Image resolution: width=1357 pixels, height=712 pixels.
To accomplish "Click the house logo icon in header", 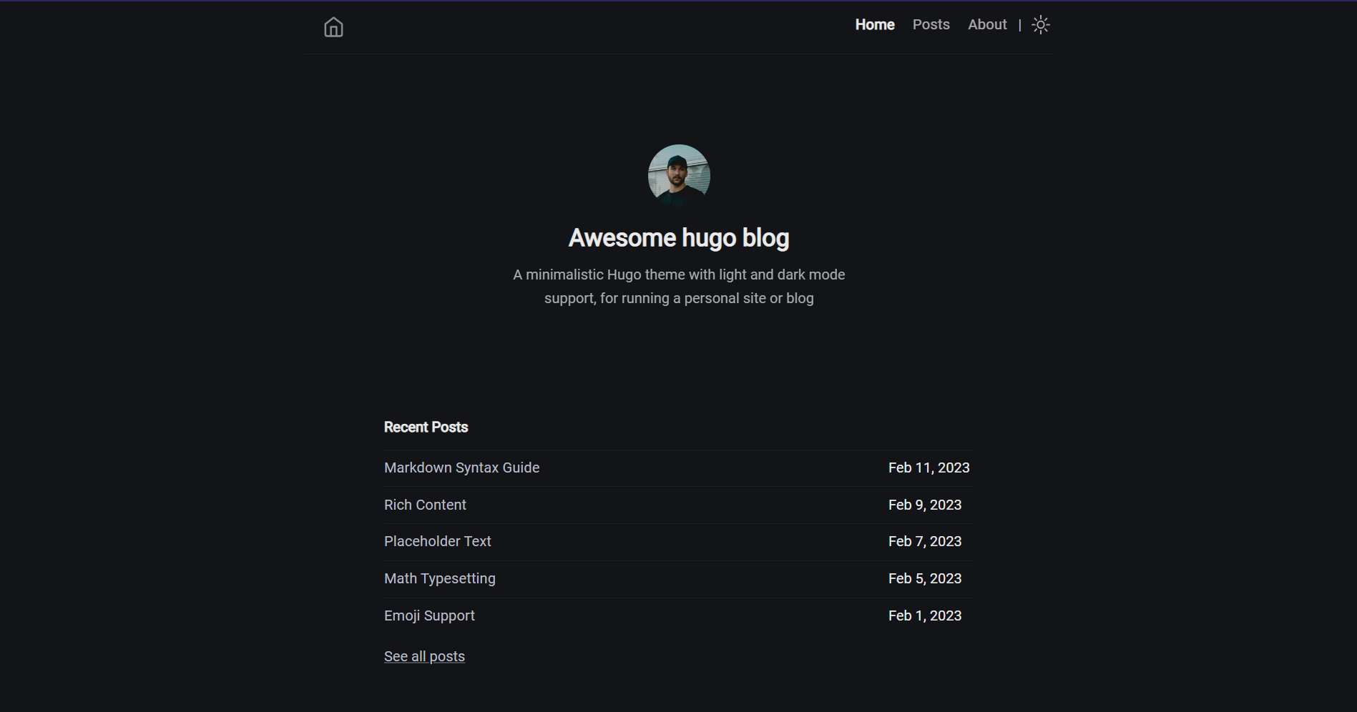I will point(333,27).
